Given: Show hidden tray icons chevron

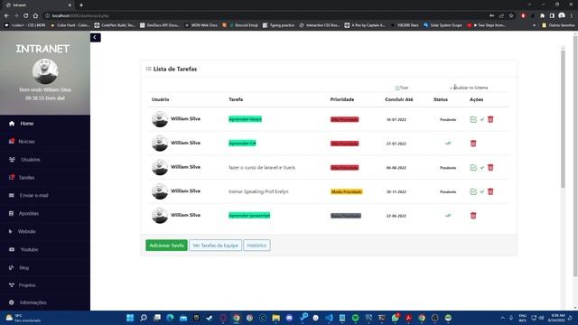Looking at the screenshot, I should click(502, 318).
